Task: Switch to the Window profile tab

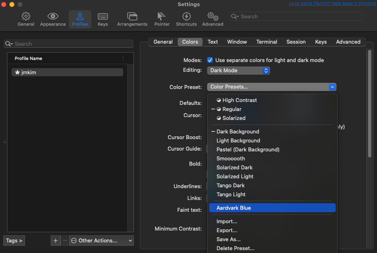Action: click(x=237, y=42)
